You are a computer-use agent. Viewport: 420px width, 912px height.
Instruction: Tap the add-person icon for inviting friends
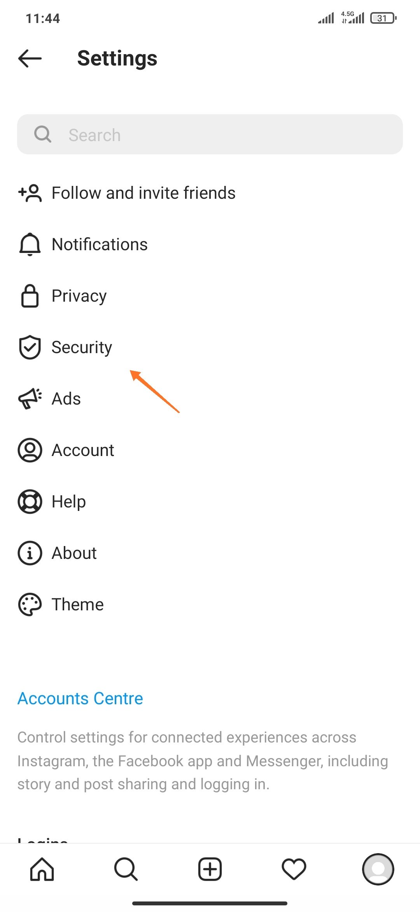point(30,193)
